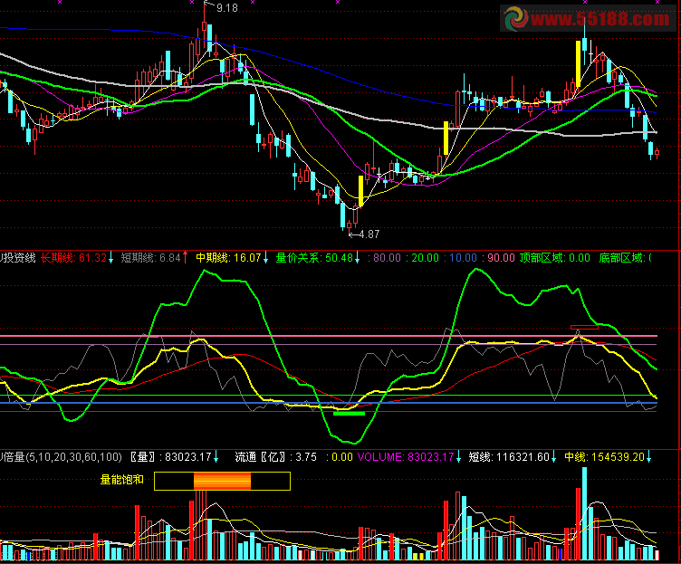
Task: Click the red top-zone rectangle marker on indicator
Action: (x=584, y=327)
